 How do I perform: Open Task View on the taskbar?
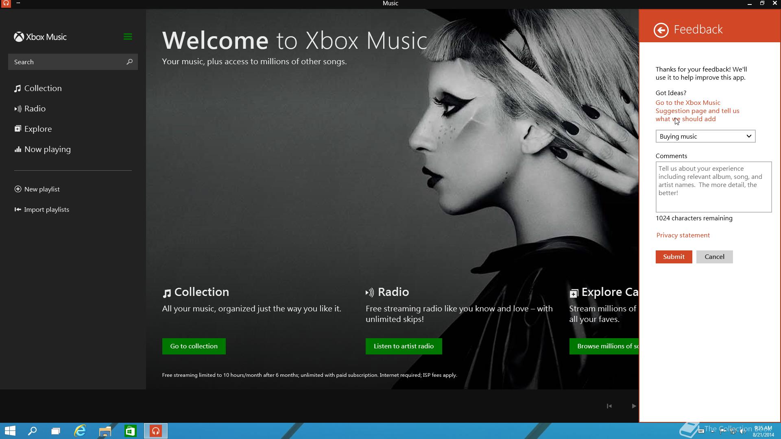(56, 431)
